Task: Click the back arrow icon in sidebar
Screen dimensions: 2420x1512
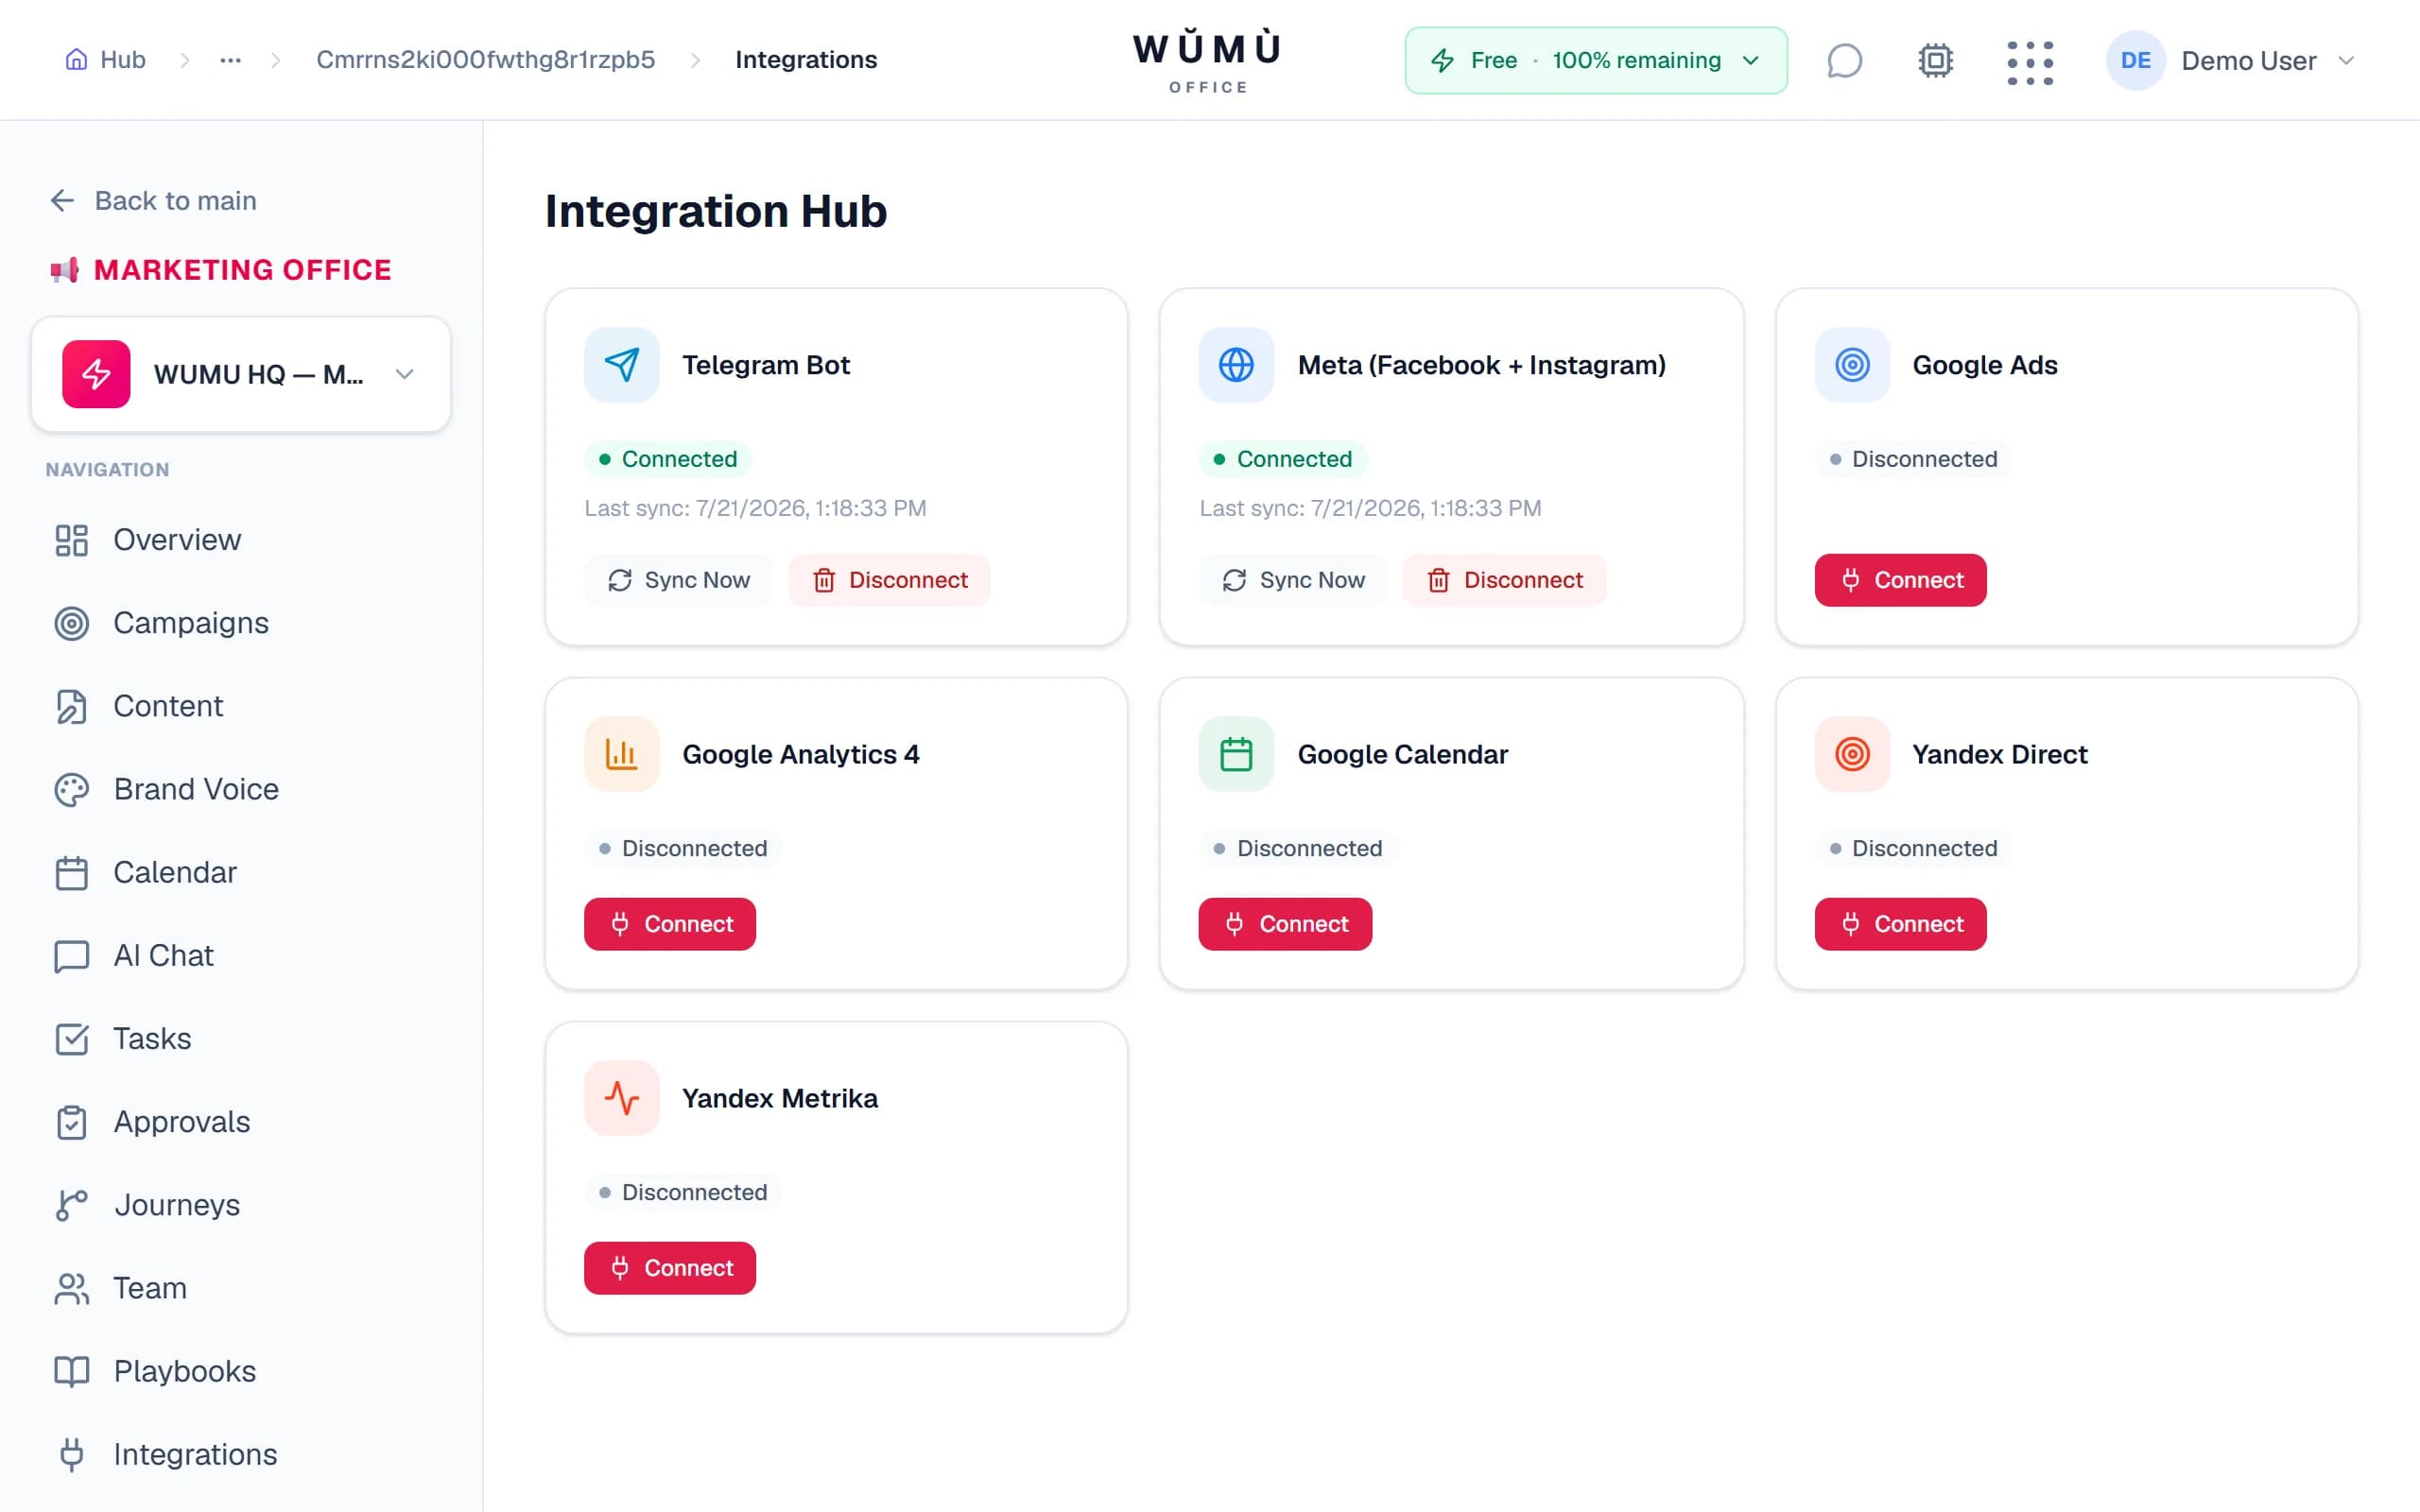Action: click(62, 201)
